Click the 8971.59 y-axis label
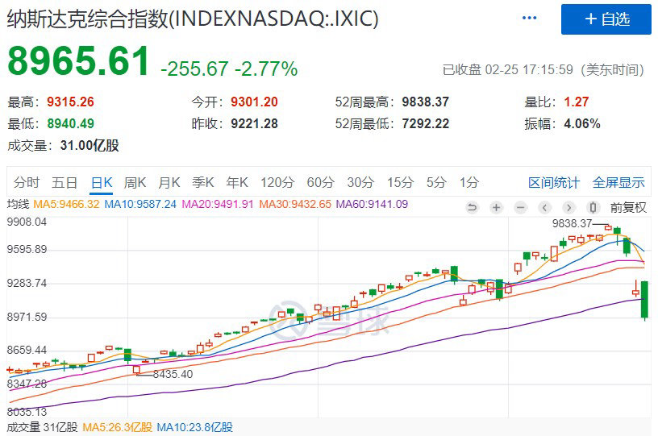The width and height of the screenshot is (658, 436). (x=27, y=317)
